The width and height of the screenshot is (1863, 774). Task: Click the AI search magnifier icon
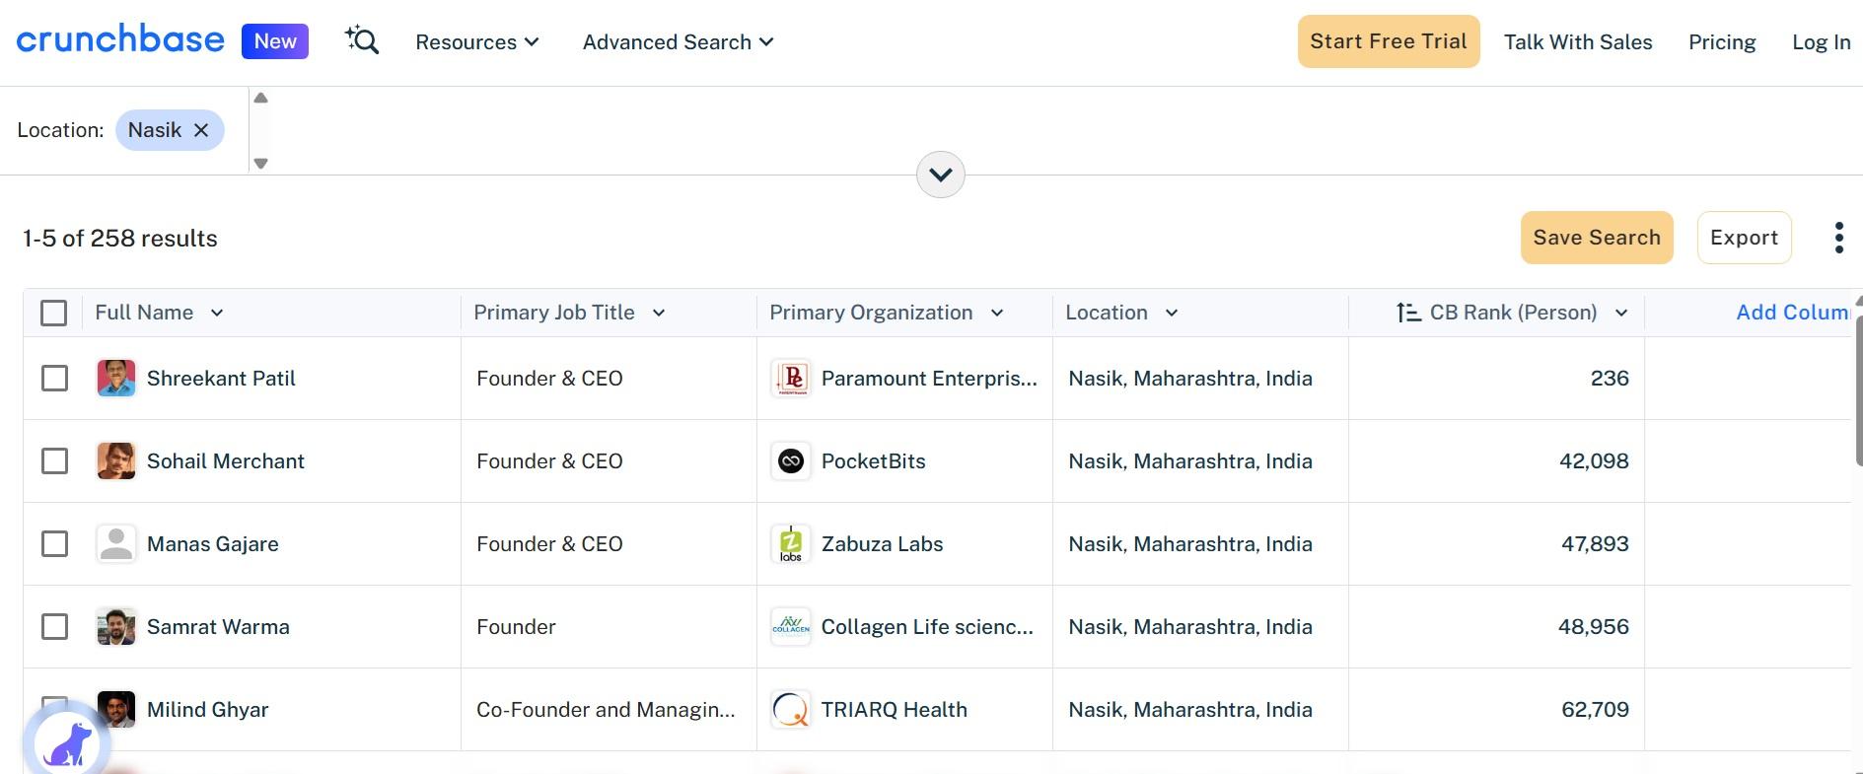click(x=362, y=41)
